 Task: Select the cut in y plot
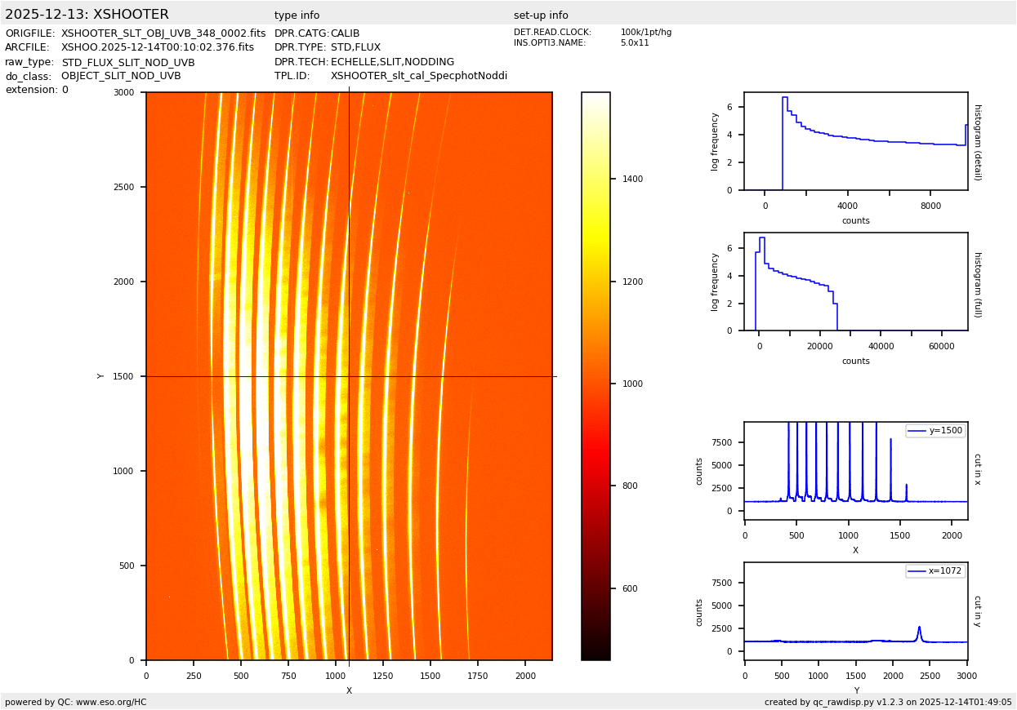855,610
